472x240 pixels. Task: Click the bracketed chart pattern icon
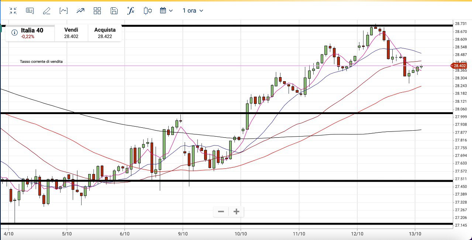[63, 11]
